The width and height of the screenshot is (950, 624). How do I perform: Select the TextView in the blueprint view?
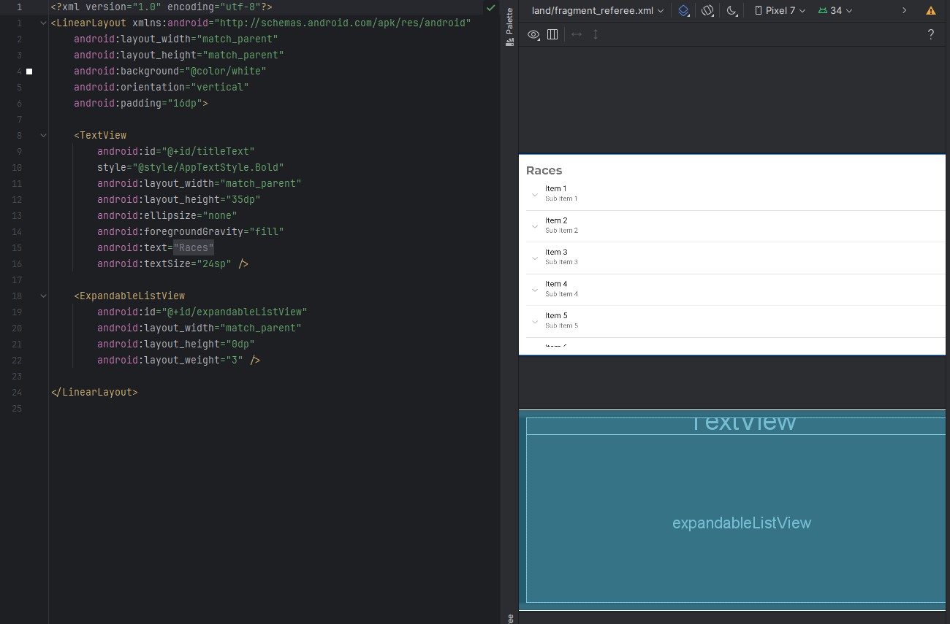point(736,425)
